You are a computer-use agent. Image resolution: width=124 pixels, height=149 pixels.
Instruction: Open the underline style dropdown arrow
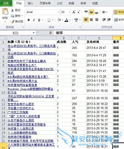pyautogui.click(x=42, y=20)
